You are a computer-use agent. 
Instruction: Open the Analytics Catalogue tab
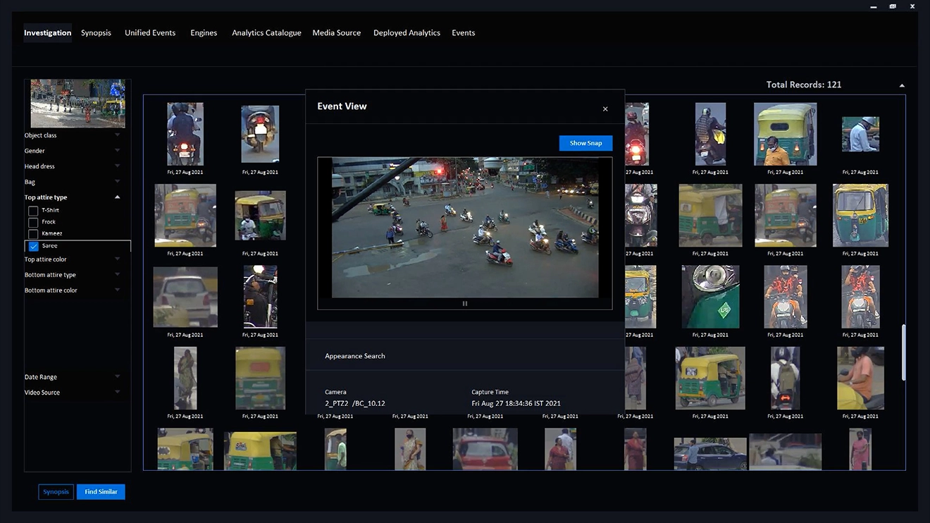(266, 33)
